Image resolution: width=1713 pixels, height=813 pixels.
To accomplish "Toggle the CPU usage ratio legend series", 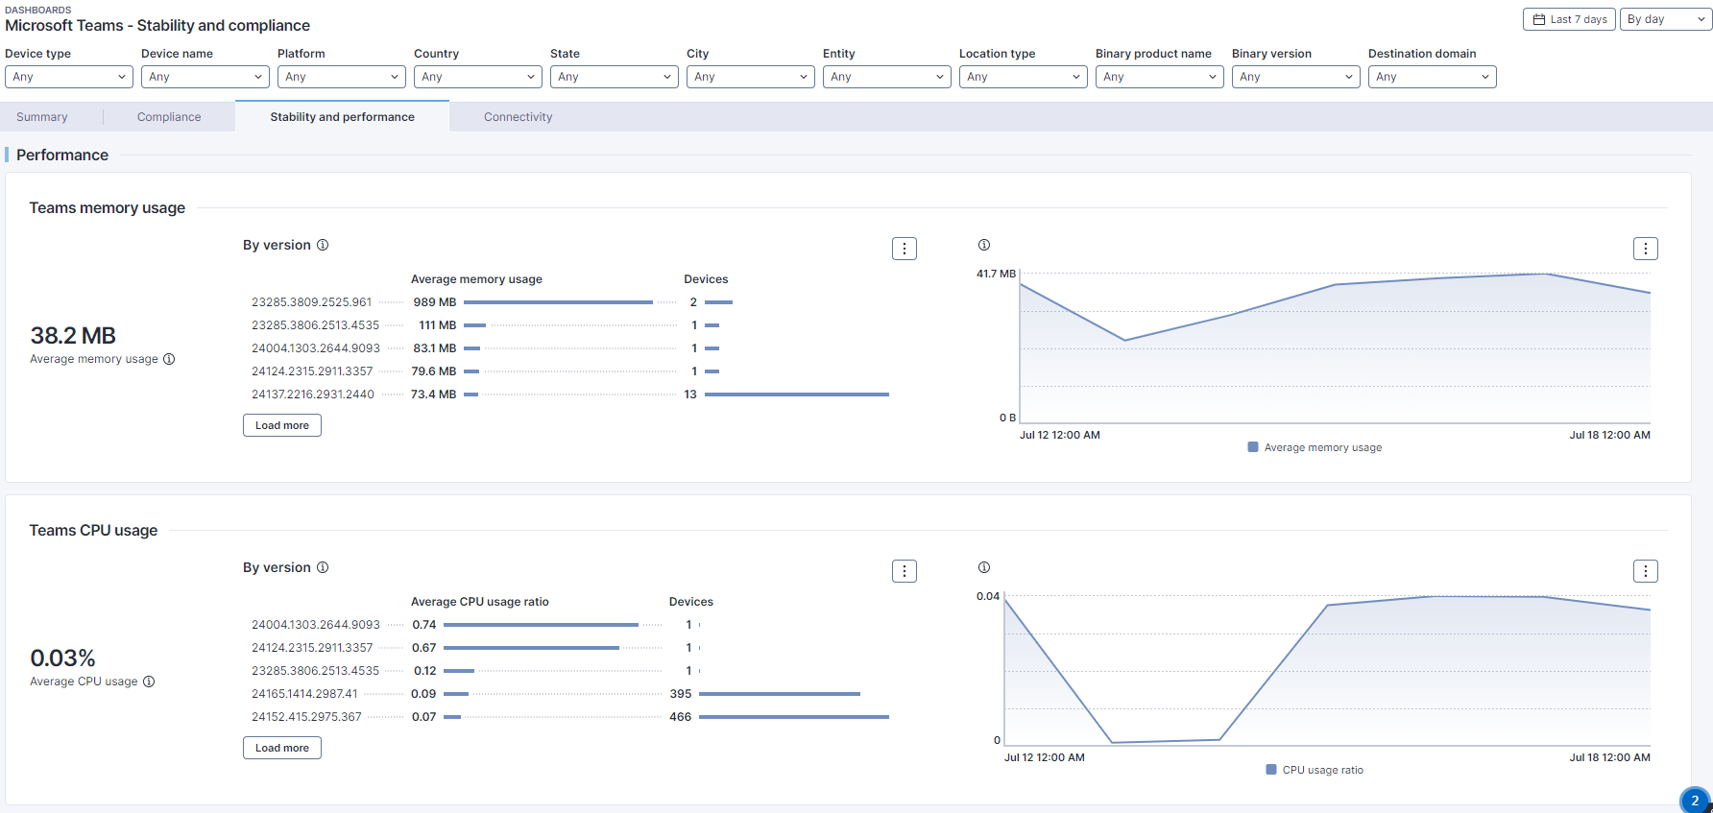I will pyautogui.click(x=1315, y=770).
